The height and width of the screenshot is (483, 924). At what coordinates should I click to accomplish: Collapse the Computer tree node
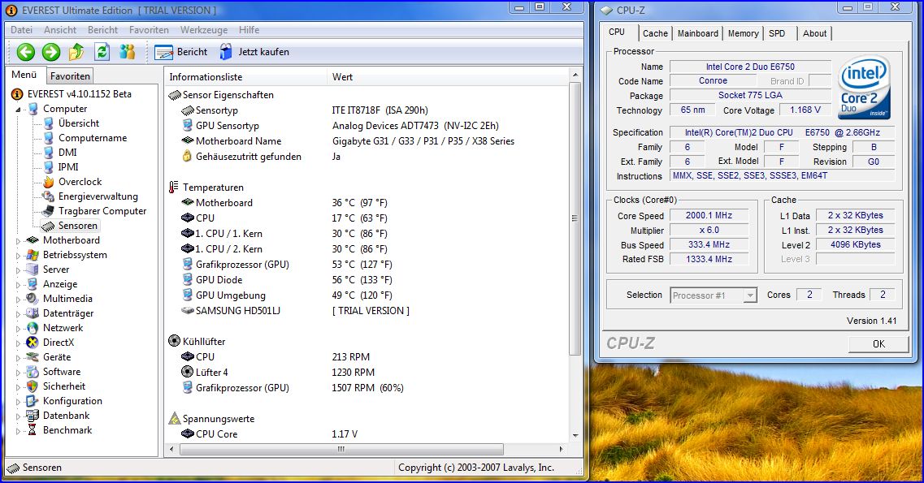pos(18,110)
